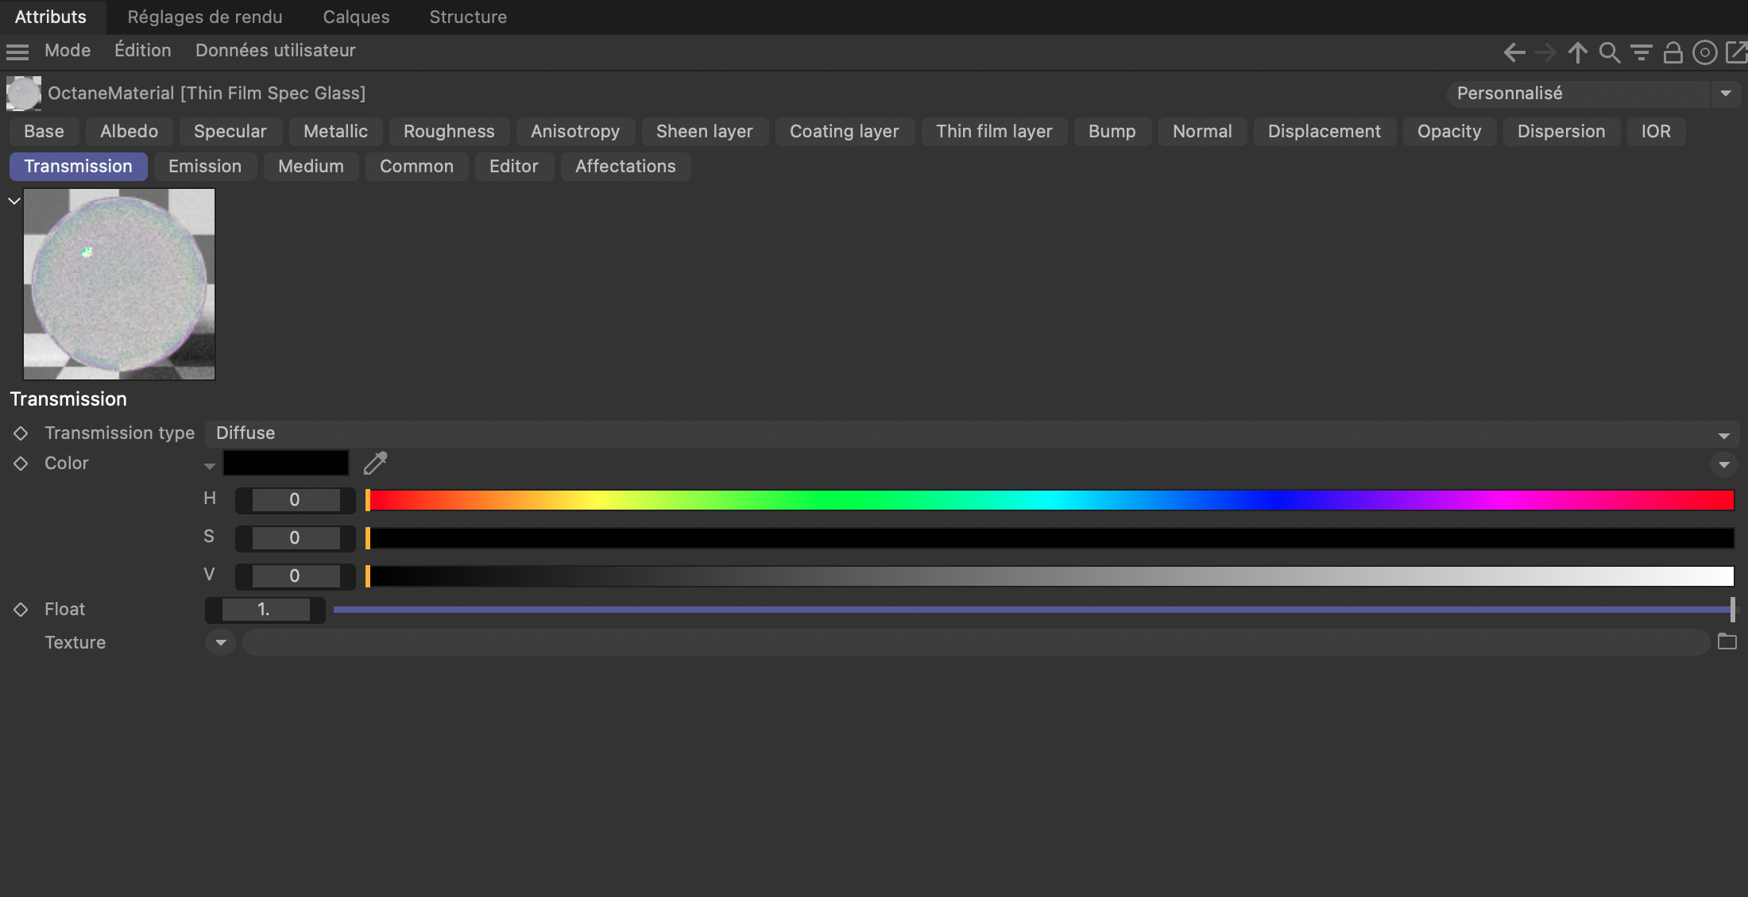
Task: Click the up arrow navigation icon
Action: click(x=1577, y=52)
